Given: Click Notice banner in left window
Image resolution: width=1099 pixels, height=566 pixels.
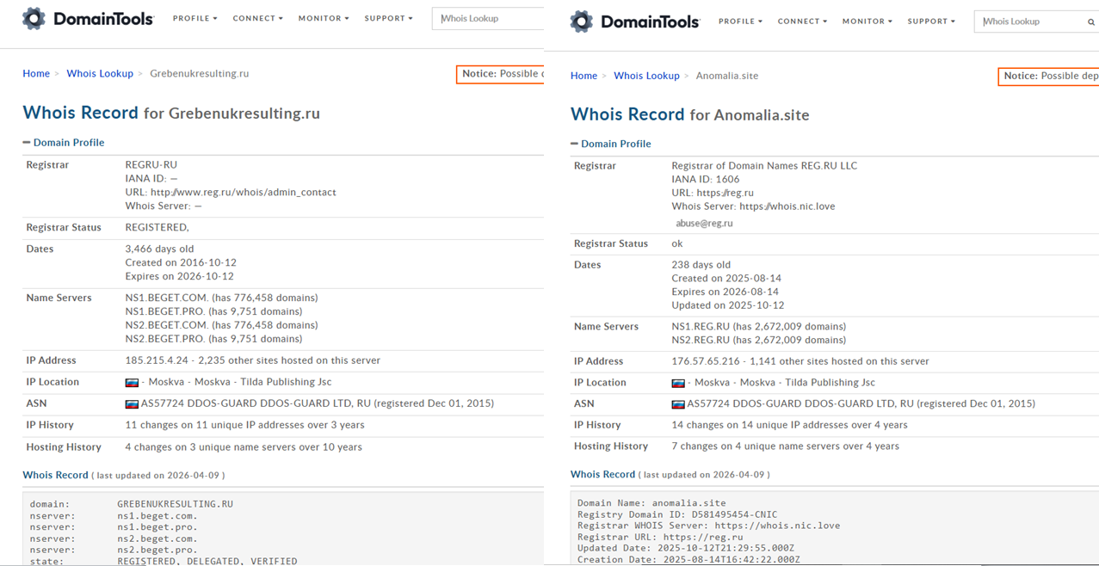Looking at the screenshot, I should pos(500,74).
